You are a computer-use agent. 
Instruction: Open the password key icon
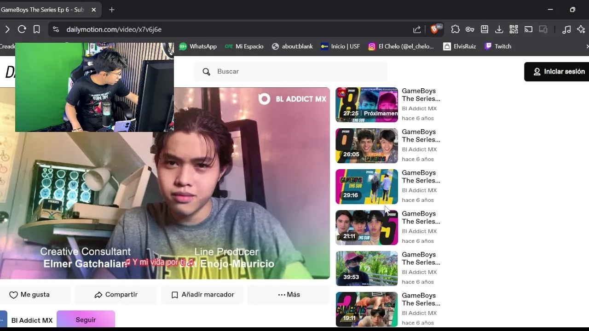click(x=470, y=29)
